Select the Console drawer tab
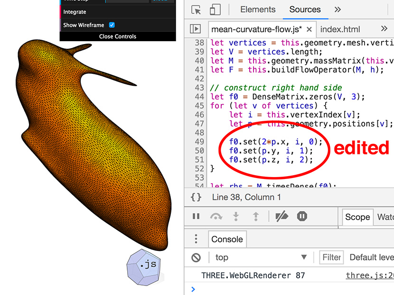Image resolution: width=394 pixels, height=295 pixels. click(x=227, y=239)
